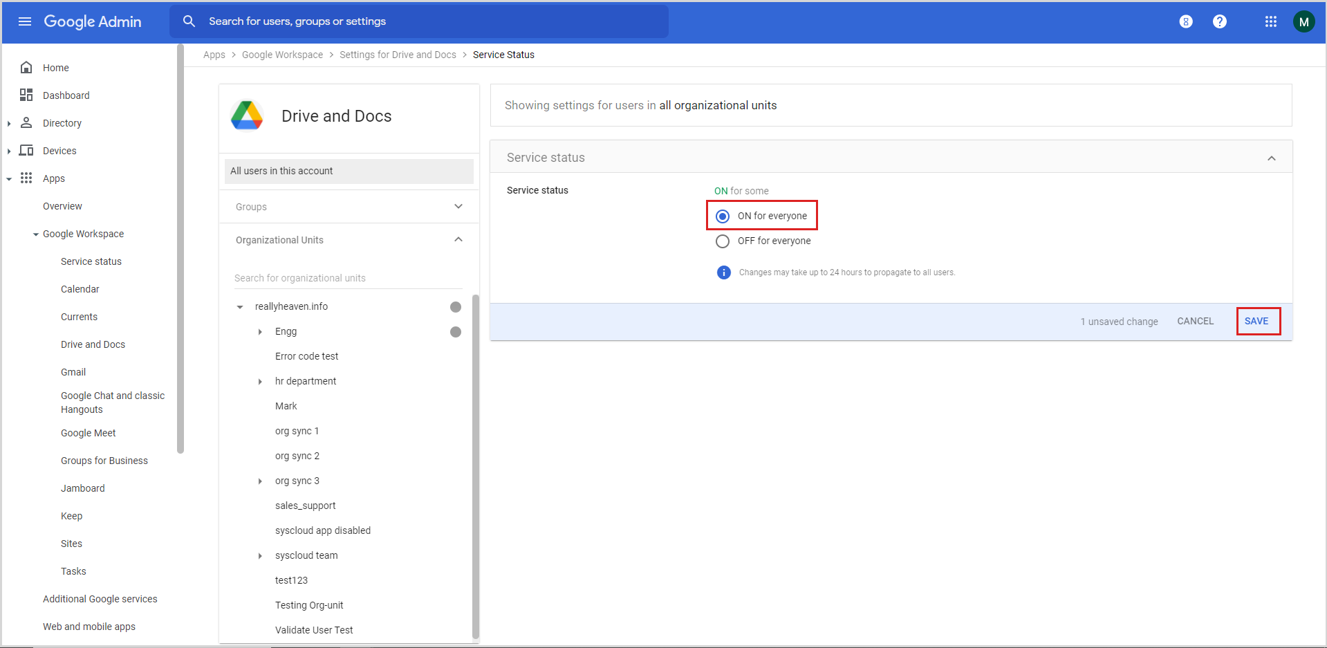Click the info icon beside propagation notice

tap(724, 272)
